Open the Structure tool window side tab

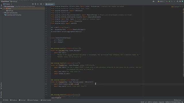(1, 86)
